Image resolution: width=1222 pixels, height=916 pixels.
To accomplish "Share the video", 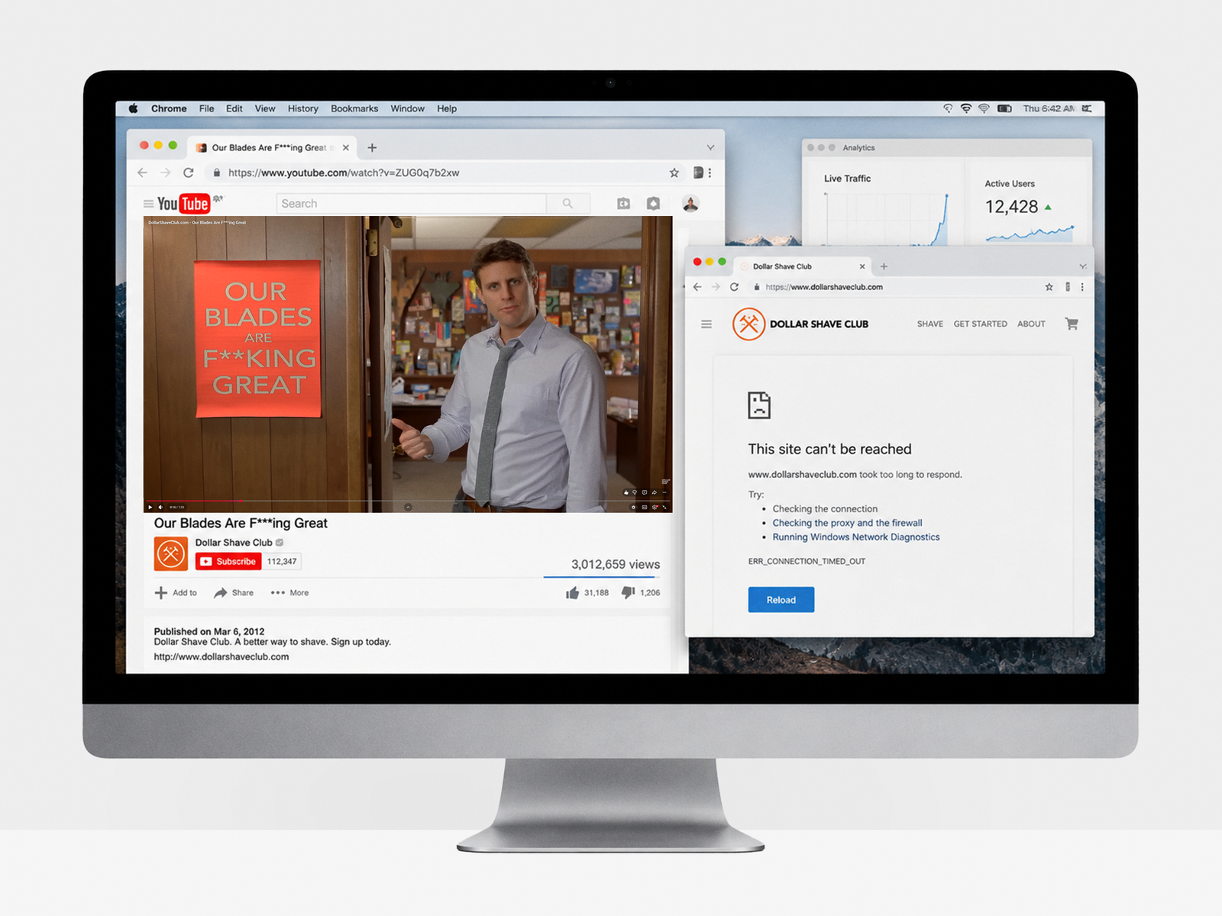I will pos(234,593).
